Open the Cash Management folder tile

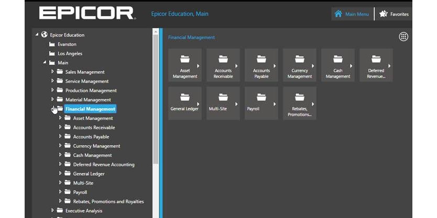(338, 65)
